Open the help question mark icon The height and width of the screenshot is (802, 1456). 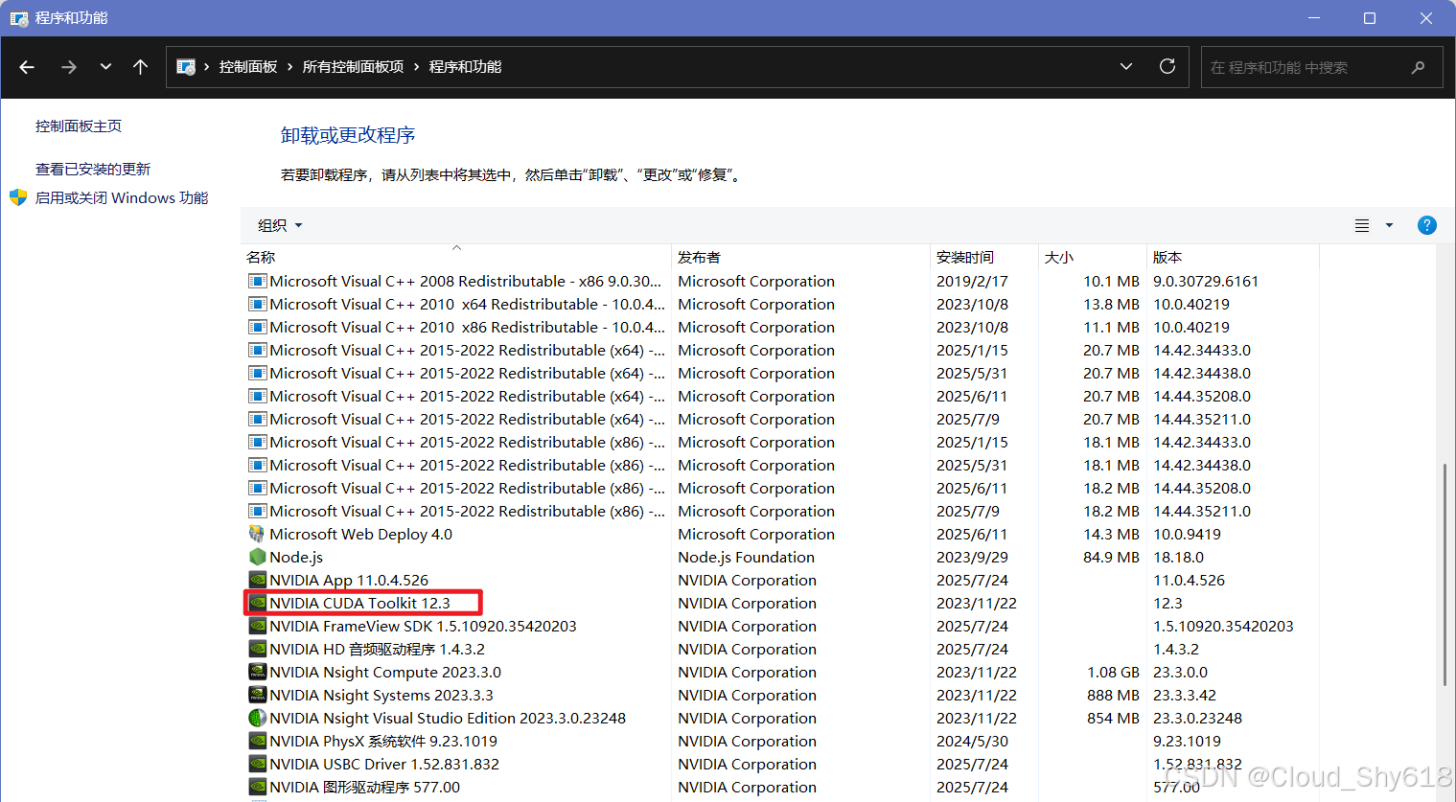click(1427, 225)
